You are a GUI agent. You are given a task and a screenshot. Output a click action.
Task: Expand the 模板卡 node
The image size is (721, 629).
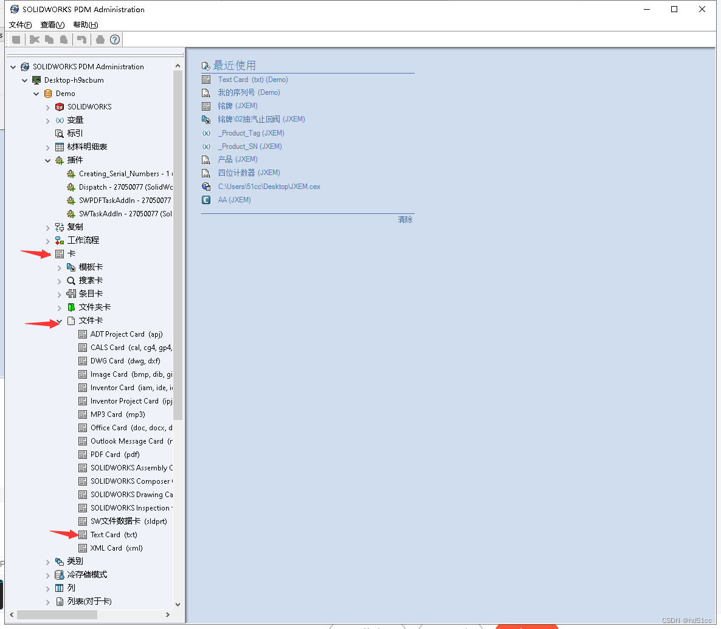(60, 267)
